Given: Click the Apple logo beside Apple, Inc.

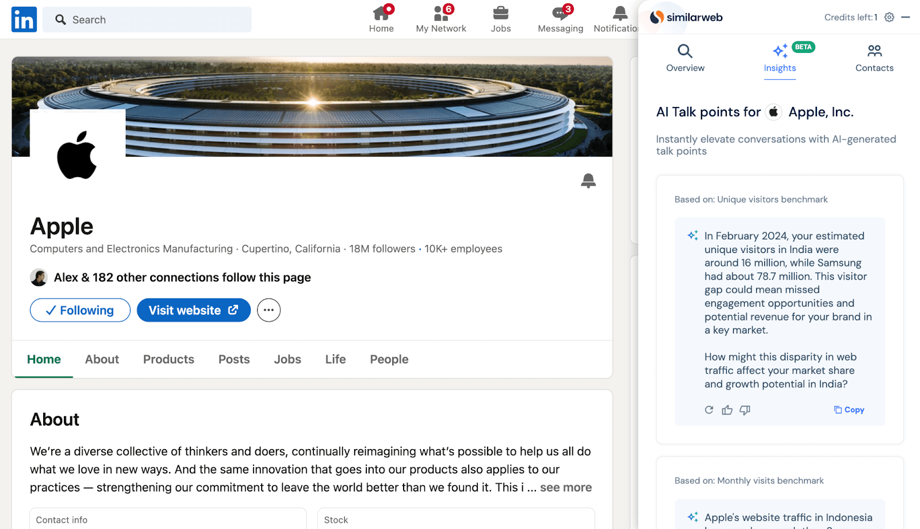Looking at the screenshot, I should 774,112.
